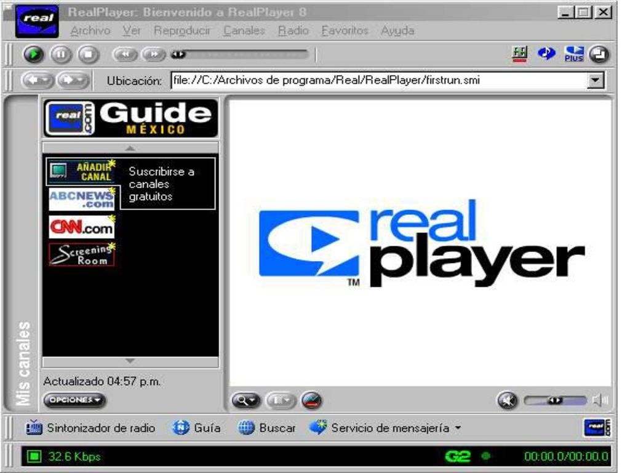Open the CNN.com channel
Screen dimensions: 630x473
(82, 227)
